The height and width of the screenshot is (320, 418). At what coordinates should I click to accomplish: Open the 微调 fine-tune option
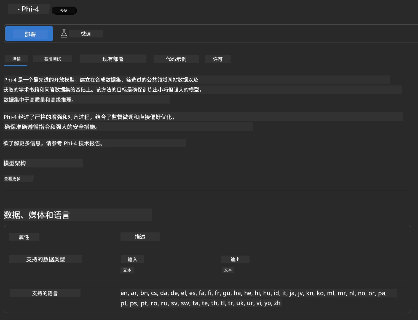click(x=86, y=34)
